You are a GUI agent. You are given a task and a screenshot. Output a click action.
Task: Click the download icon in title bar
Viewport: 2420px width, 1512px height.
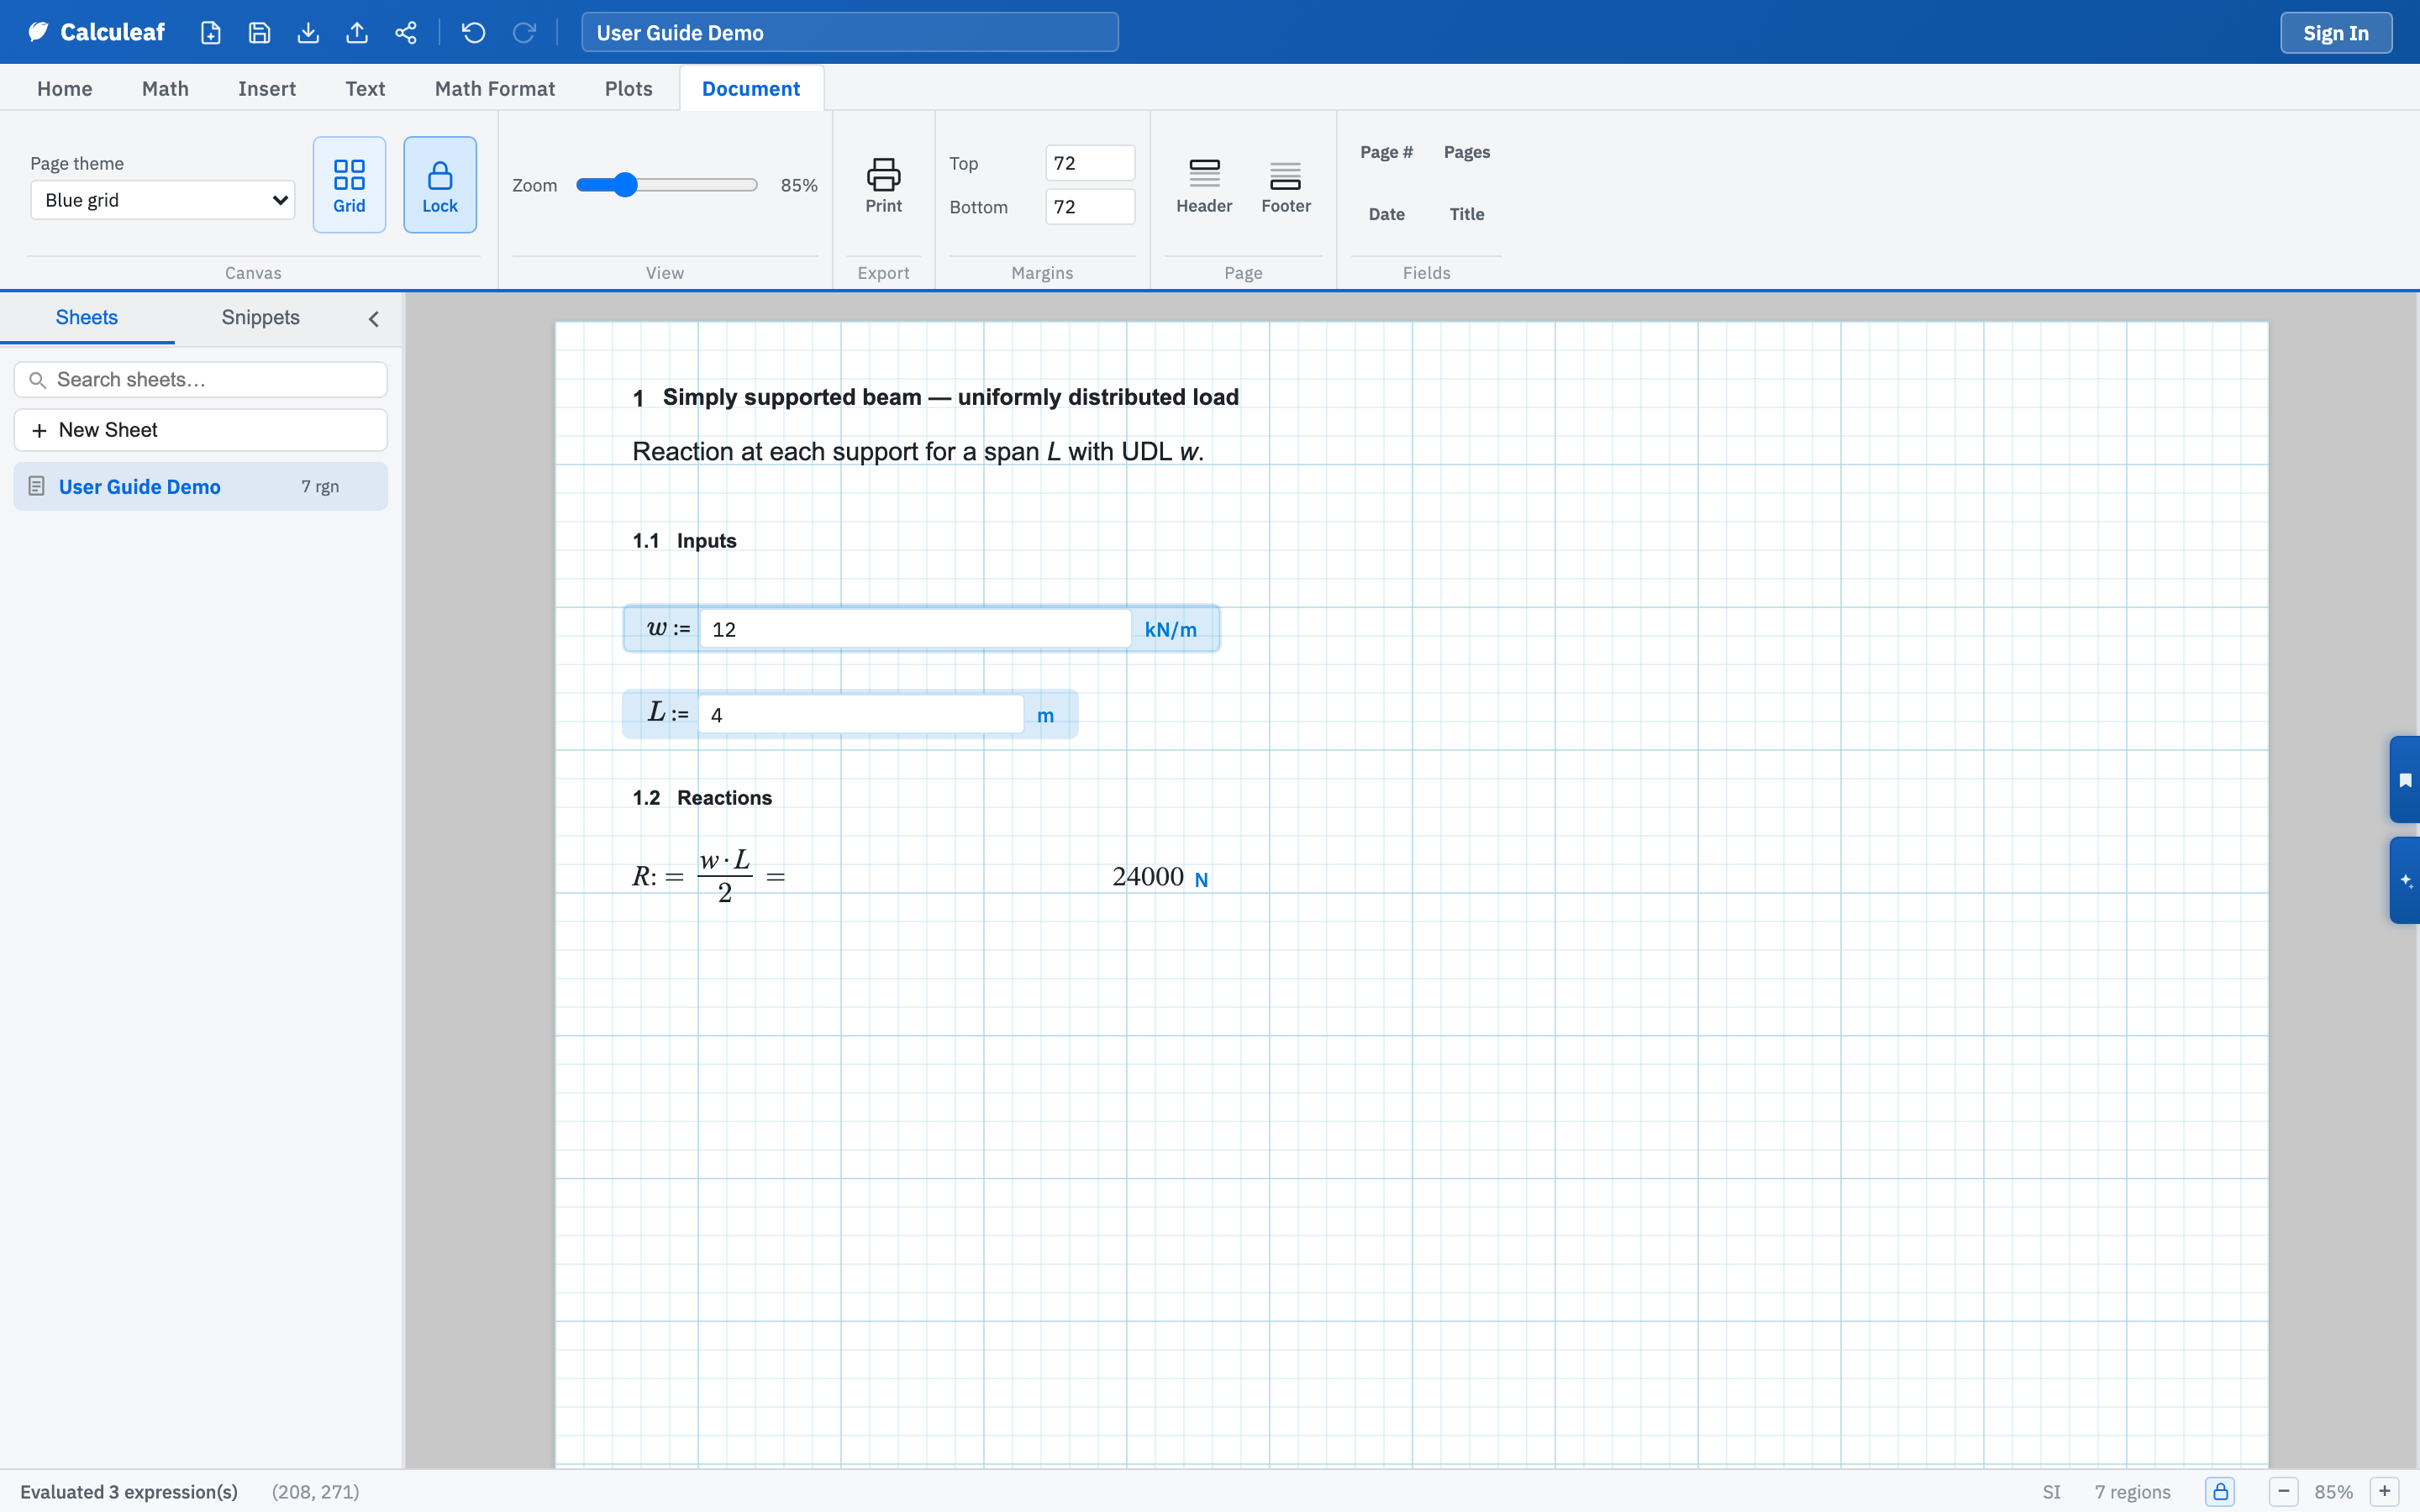[308, 33]
